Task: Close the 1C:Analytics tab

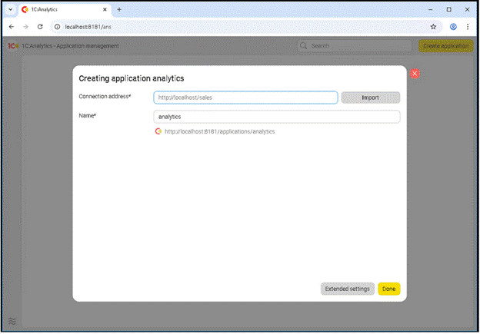Action: pyautogui.click(x=105, y=9)
